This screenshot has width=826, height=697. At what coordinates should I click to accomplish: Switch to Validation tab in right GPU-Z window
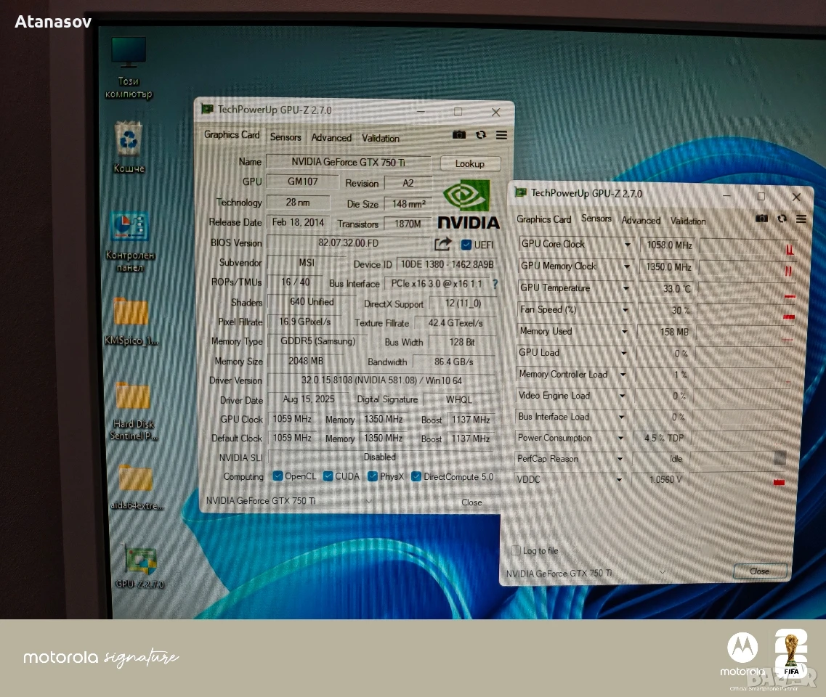[x=688, y=221]
